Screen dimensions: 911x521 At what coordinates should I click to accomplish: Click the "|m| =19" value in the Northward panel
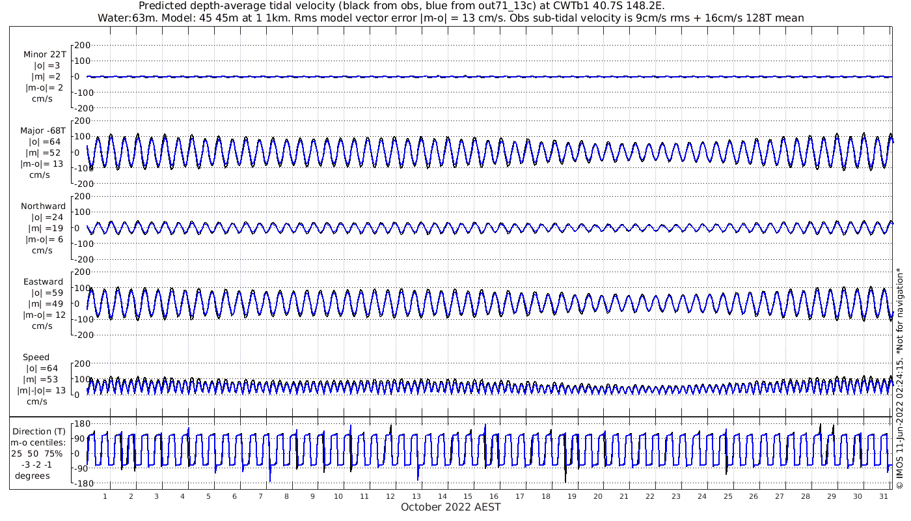[x=46, y=228]
